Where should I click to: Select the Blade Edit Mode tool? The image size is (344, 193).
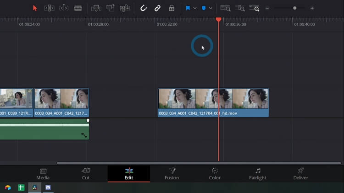coord(78,8)
